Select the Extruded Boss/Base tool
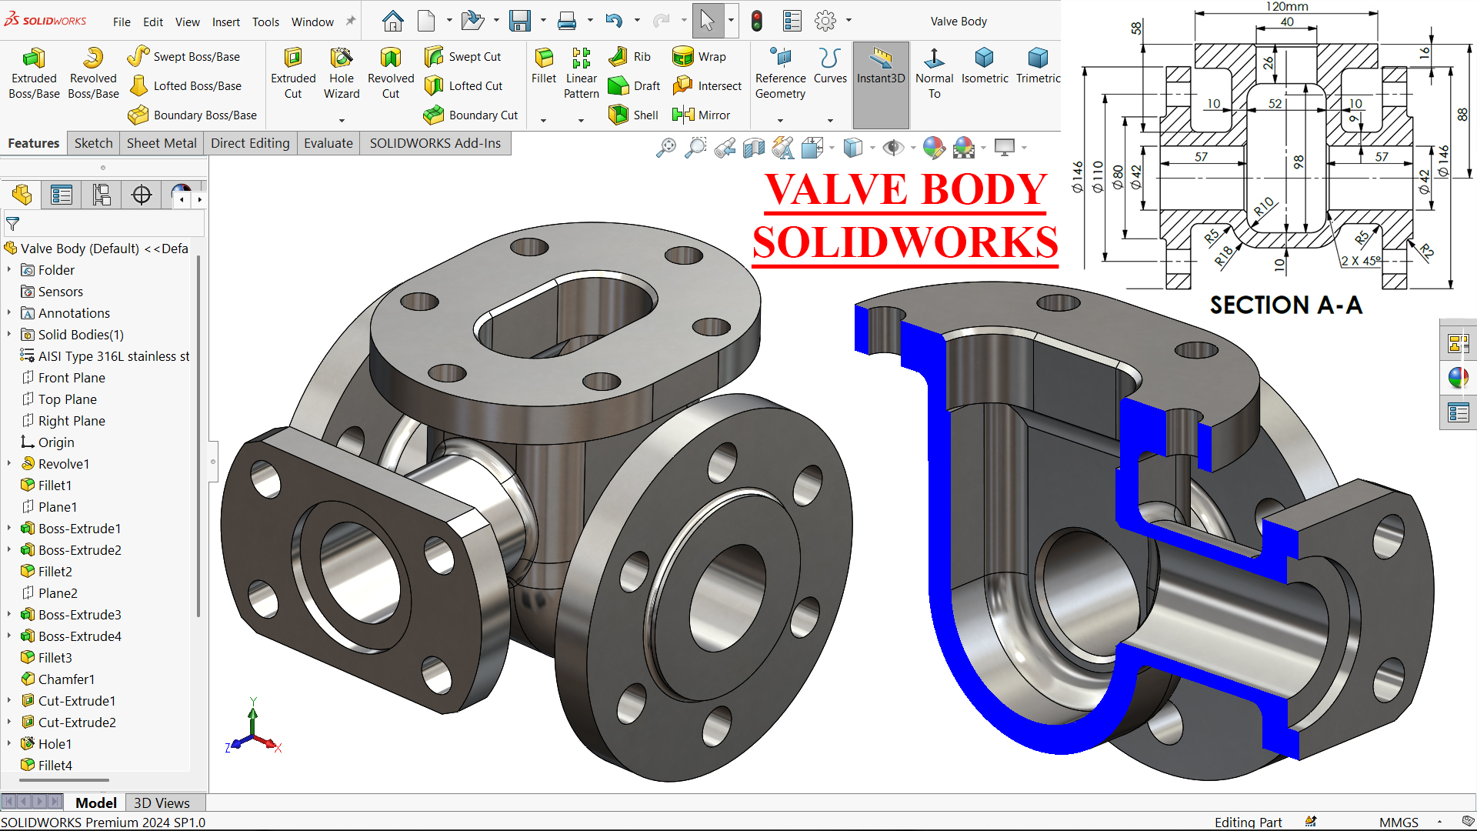Viewport: 1477px width, 831px height. 34,73
